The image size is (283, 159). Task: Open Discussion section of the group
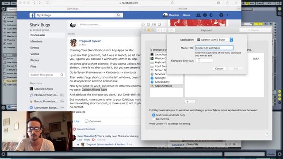(47, 35)
